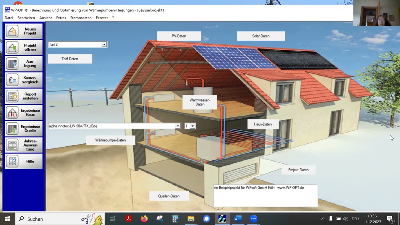400x225 pixels.
Task: Switch to Zoom in the taskbar
Action: click(253, 219)
